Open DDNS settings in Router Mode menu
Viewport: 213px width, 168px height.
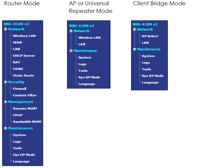click(18, 69)
